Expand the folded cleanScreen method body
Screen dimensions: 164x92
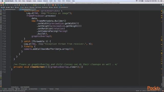(10, 67)
